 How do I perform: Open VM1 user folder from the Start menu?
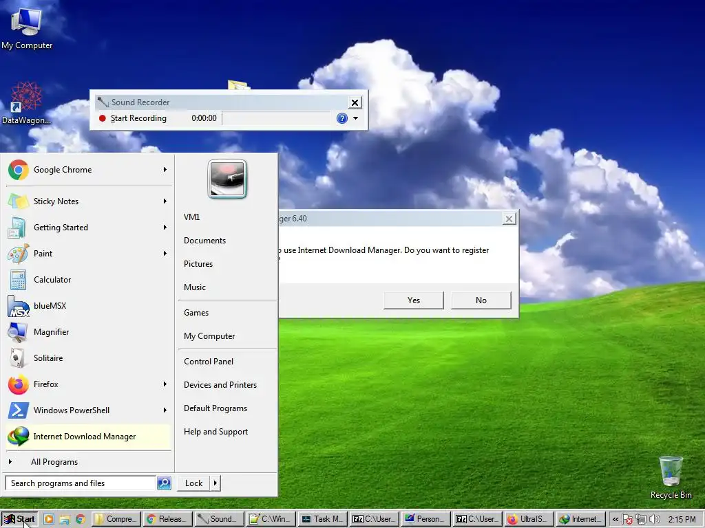[191, 217]
